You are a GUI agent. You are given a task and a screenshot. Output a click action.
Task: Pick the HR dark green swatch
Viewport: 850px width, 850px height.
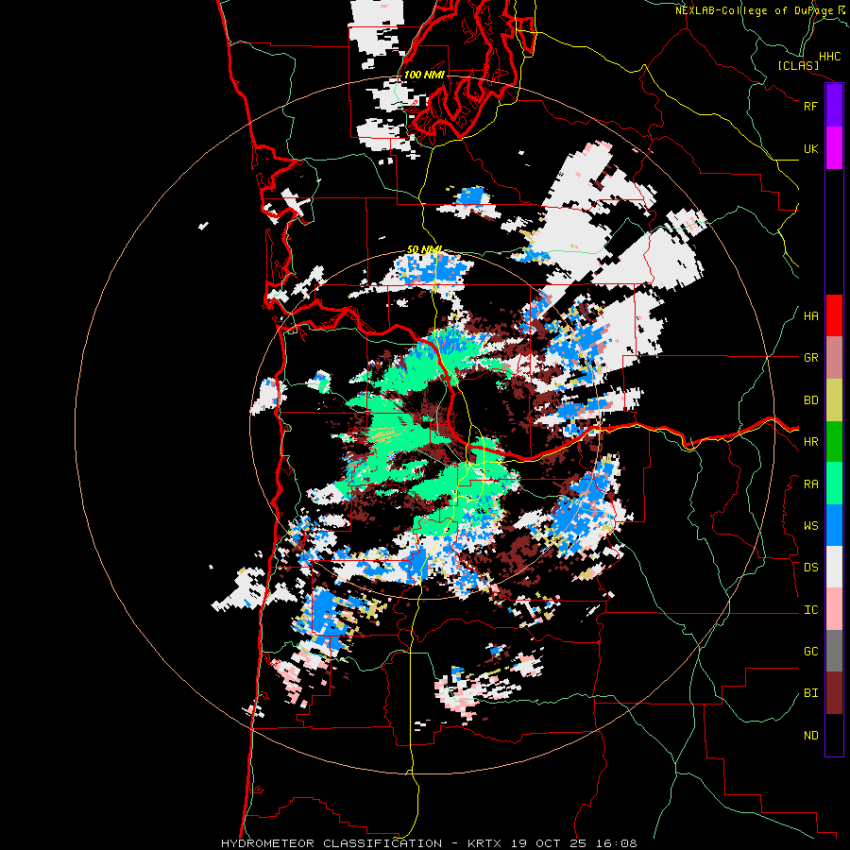point(834,442)
